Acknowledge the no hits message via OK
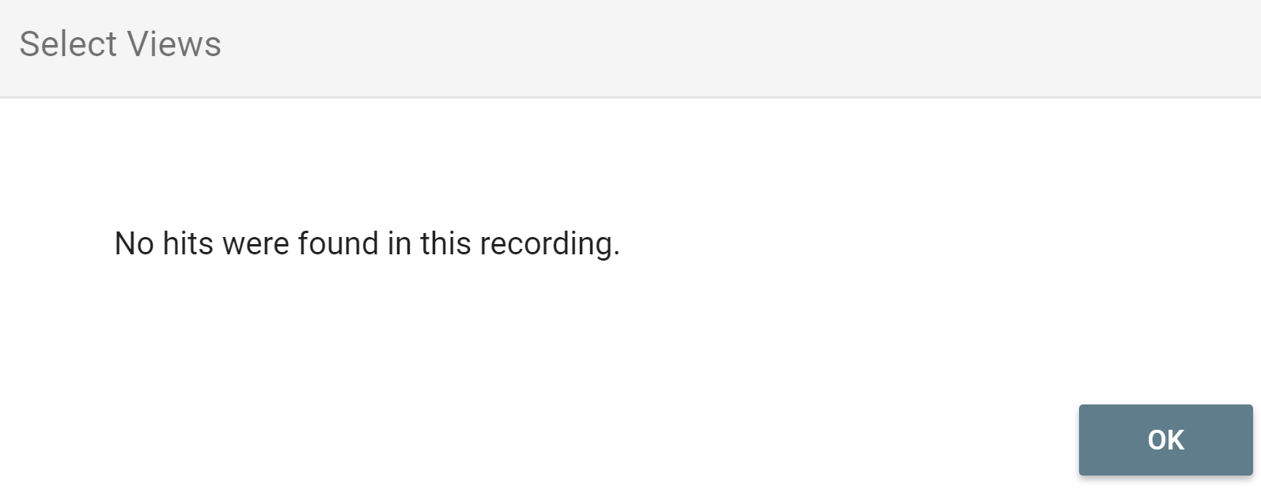 tap(1165, 440)
